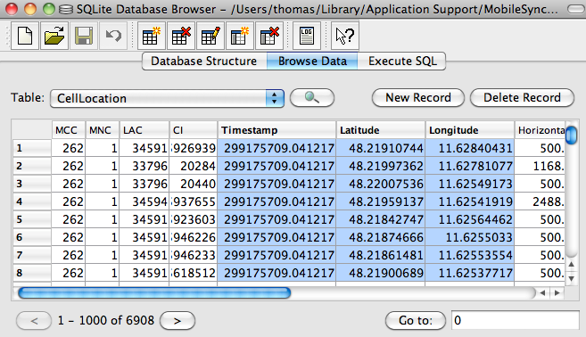The width and height of the screenshot is (586, 337).
Task: Select row header 4
Action: pos(32,201)
